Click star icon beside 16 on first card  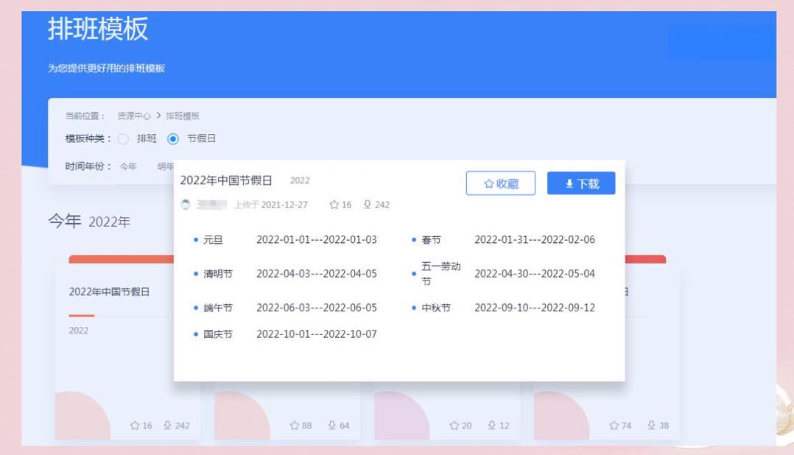coord(135,426)
